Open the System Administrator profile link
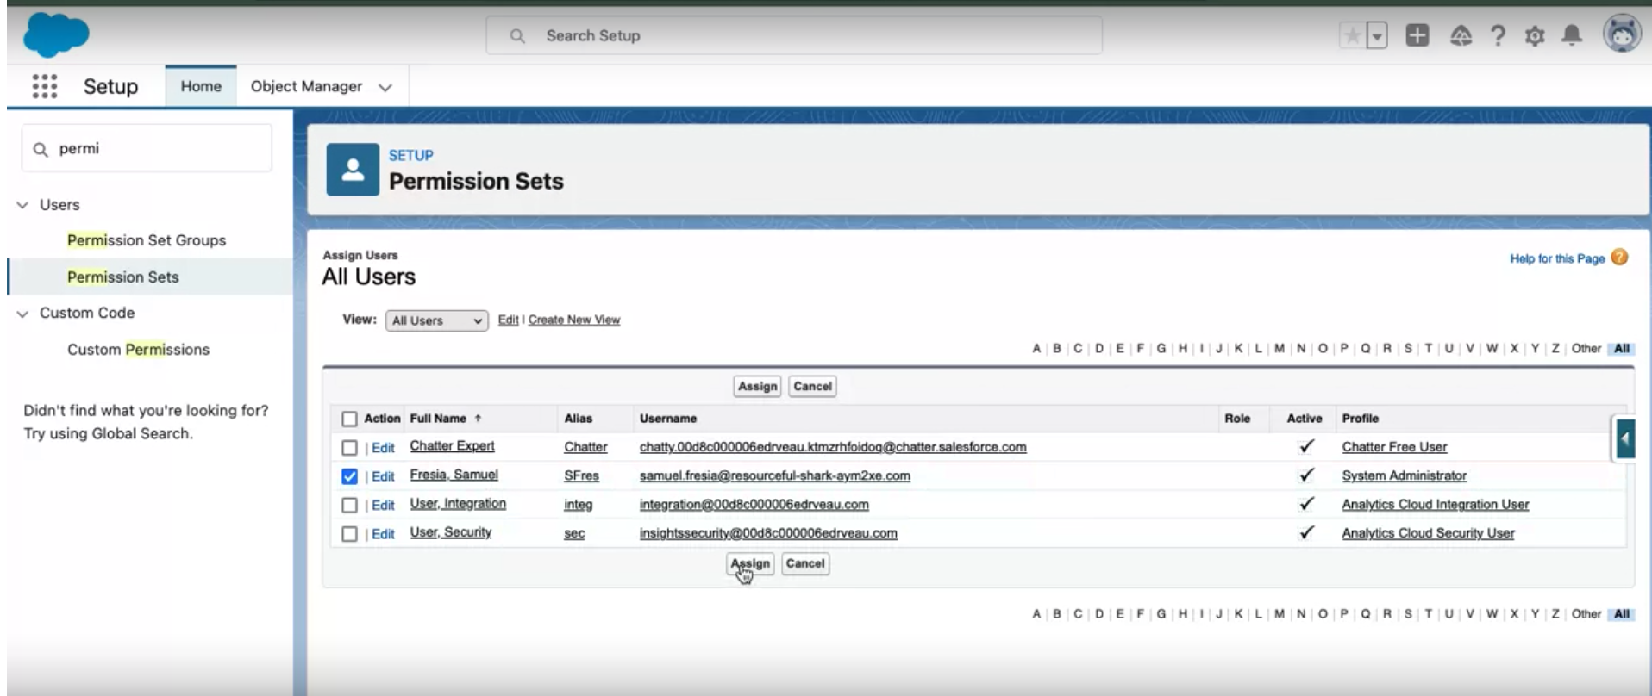 [x=1404, y=475]
